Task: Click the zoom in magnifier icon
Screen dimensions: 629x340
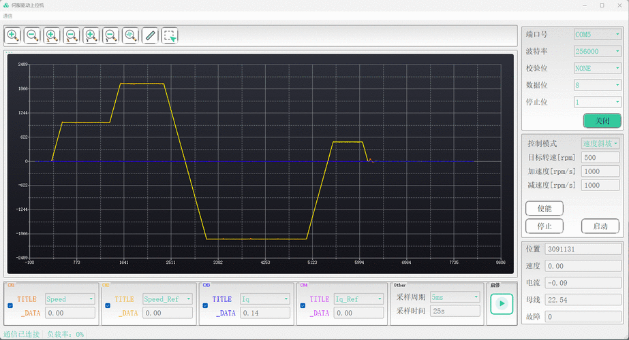Action: (12, 35)
